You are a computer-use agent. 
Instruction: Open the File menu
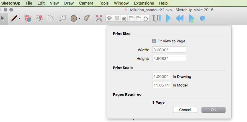pos(29,3)
